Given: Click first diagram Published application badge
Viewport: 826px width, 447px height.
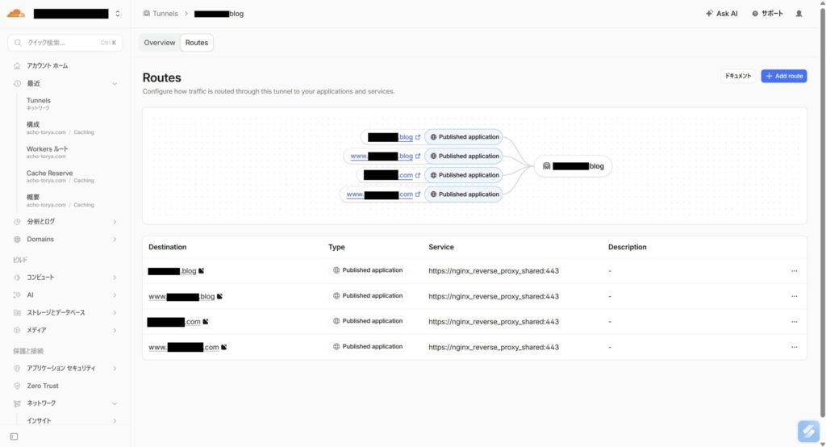Looking at the screenshot, I should 464,137.
